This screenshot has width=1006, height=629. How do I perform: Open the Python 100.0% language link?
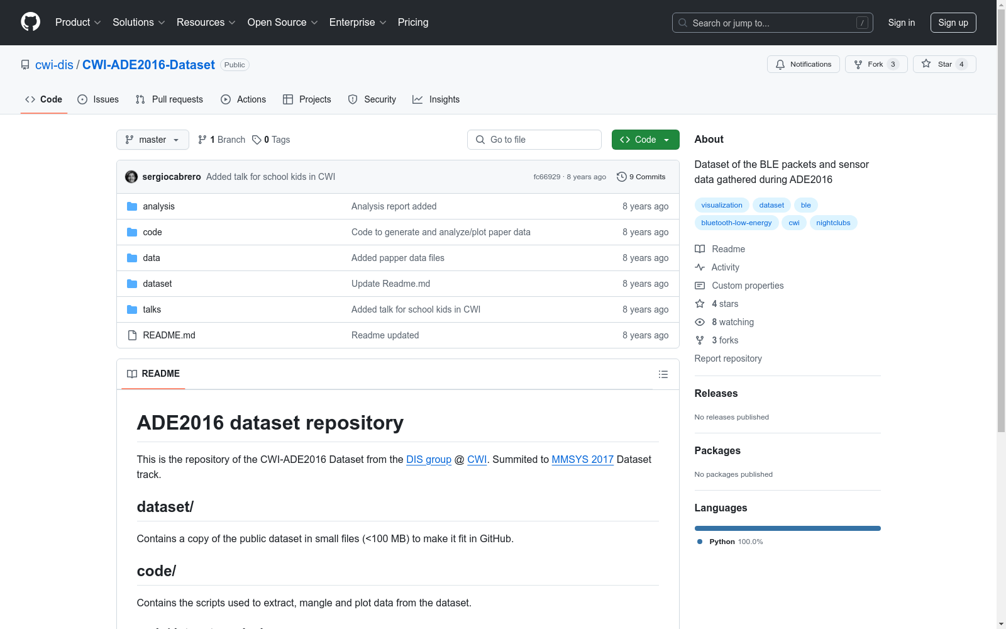tap(730, 542)
